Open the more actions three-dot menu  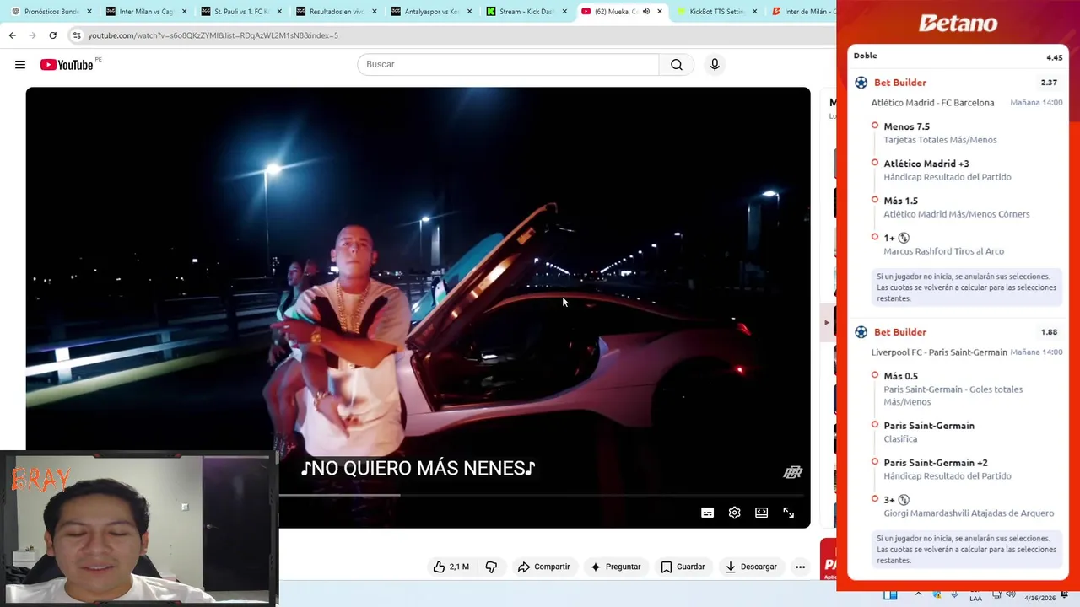[800, 567]
